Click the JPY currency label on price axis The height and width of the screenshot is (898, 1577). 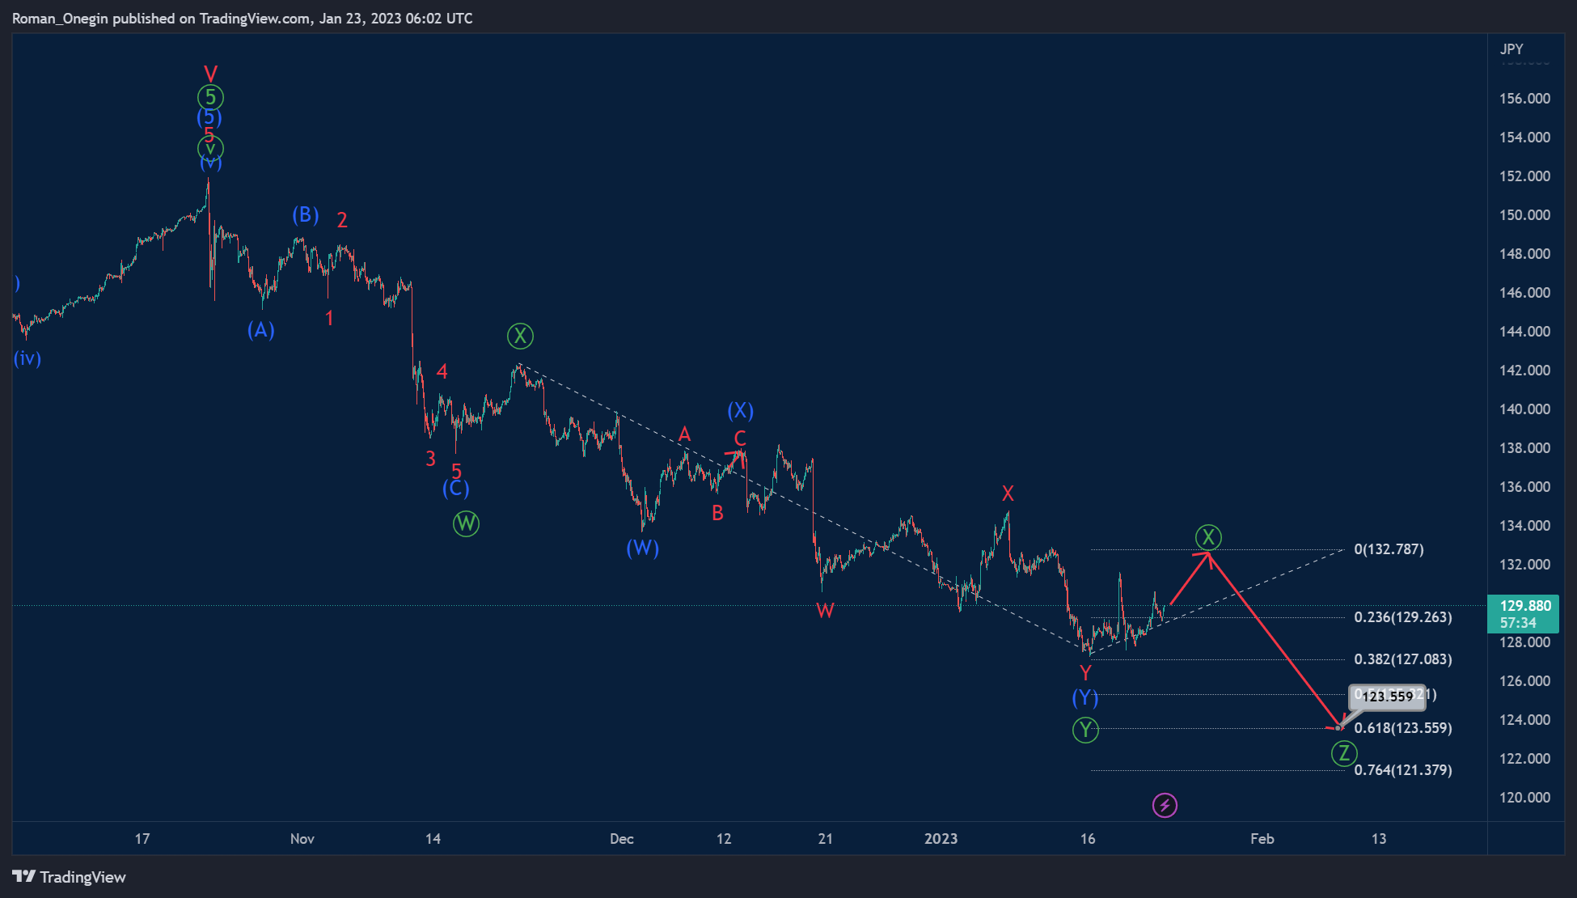pyautogui.click(x=1511, y=49)
